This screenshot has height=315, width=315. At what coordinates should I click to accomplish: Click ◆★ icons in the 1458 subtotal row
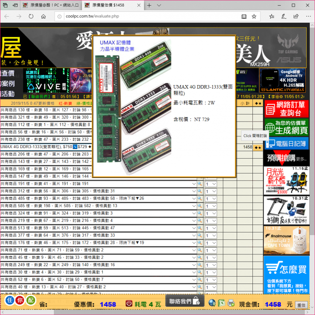point(258,147)
